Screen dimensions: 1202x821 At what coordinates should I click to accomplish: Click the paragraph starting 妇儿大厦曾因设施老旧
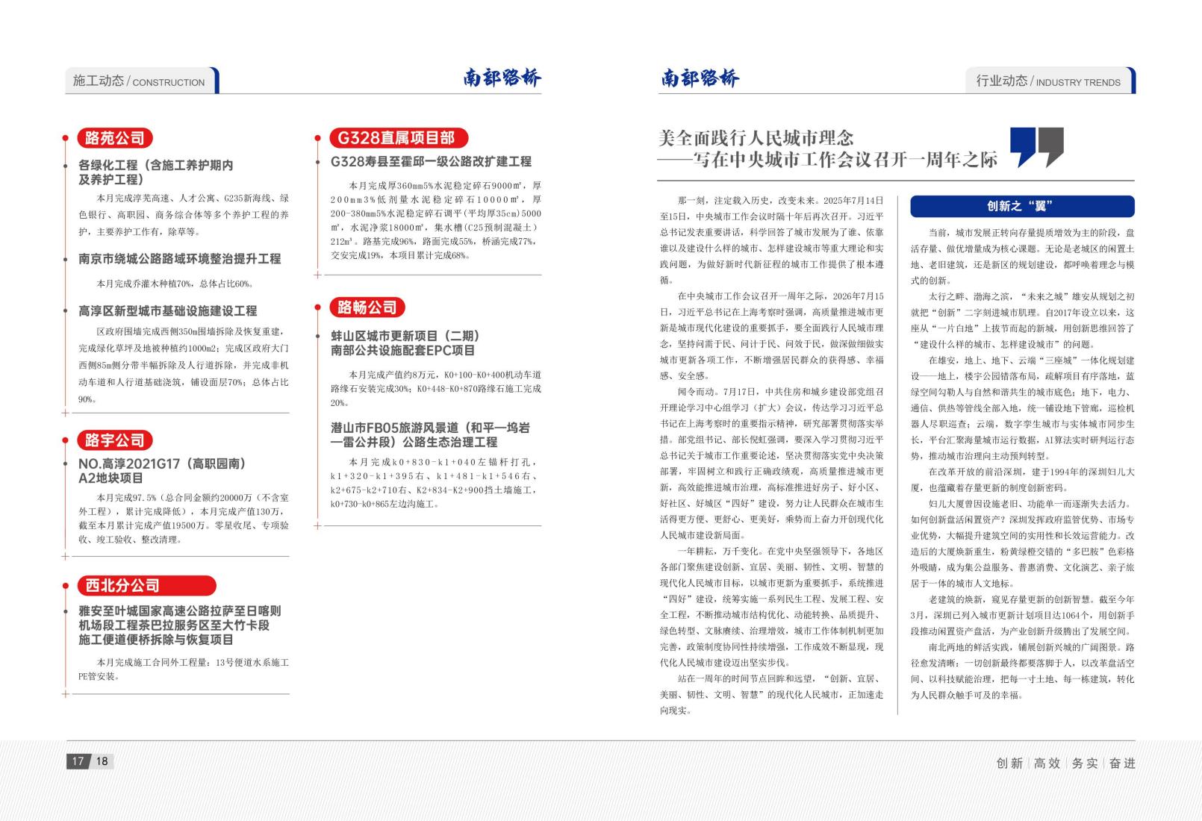pyautogui.click(x=1022, y=543)
